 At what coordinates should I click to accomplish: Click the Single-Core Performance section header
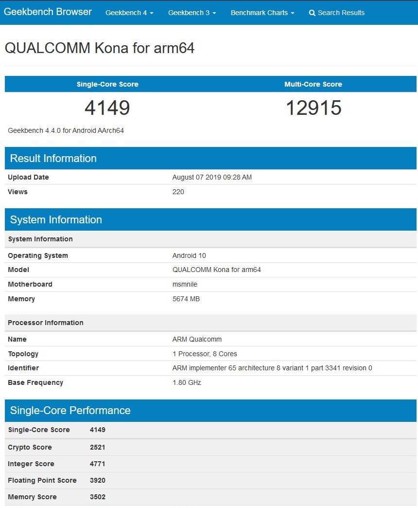coord(210,411)
